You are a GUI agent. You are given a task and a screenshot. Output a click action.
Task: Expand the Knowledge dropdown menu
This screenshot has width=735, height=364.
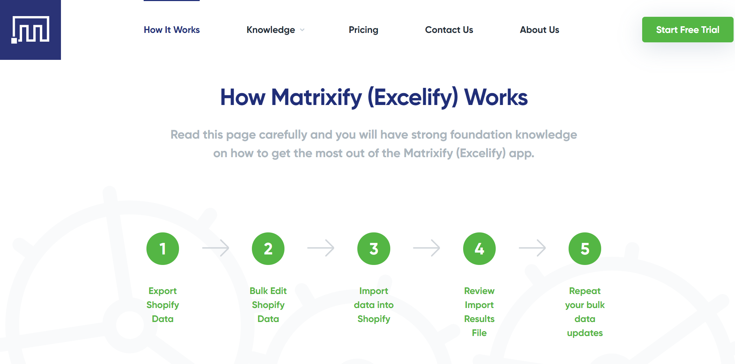tap(271, 30)
